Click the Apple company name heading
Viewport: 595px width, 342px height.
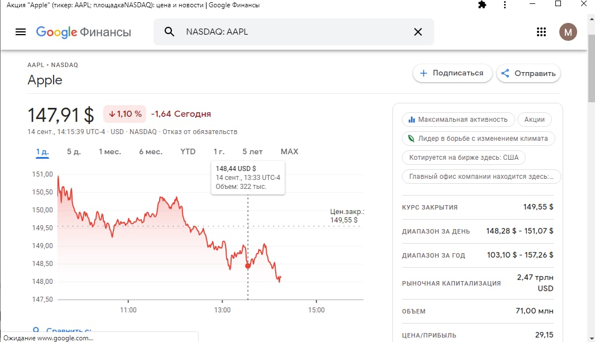[45, 80]
